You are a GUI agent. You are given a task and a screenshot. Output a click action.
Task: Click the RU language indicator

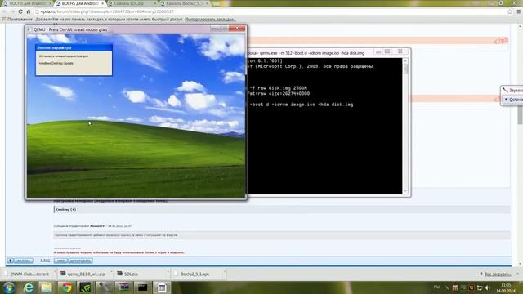(x=436, y=287)
